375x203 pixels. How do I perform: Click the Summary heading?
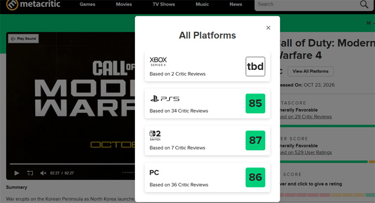(17, 187)
